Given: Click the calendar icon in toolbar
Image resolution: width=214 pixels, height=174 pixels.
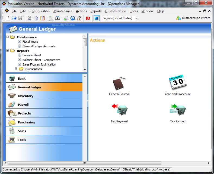Looking at the screenshot, I should (58, 18).
